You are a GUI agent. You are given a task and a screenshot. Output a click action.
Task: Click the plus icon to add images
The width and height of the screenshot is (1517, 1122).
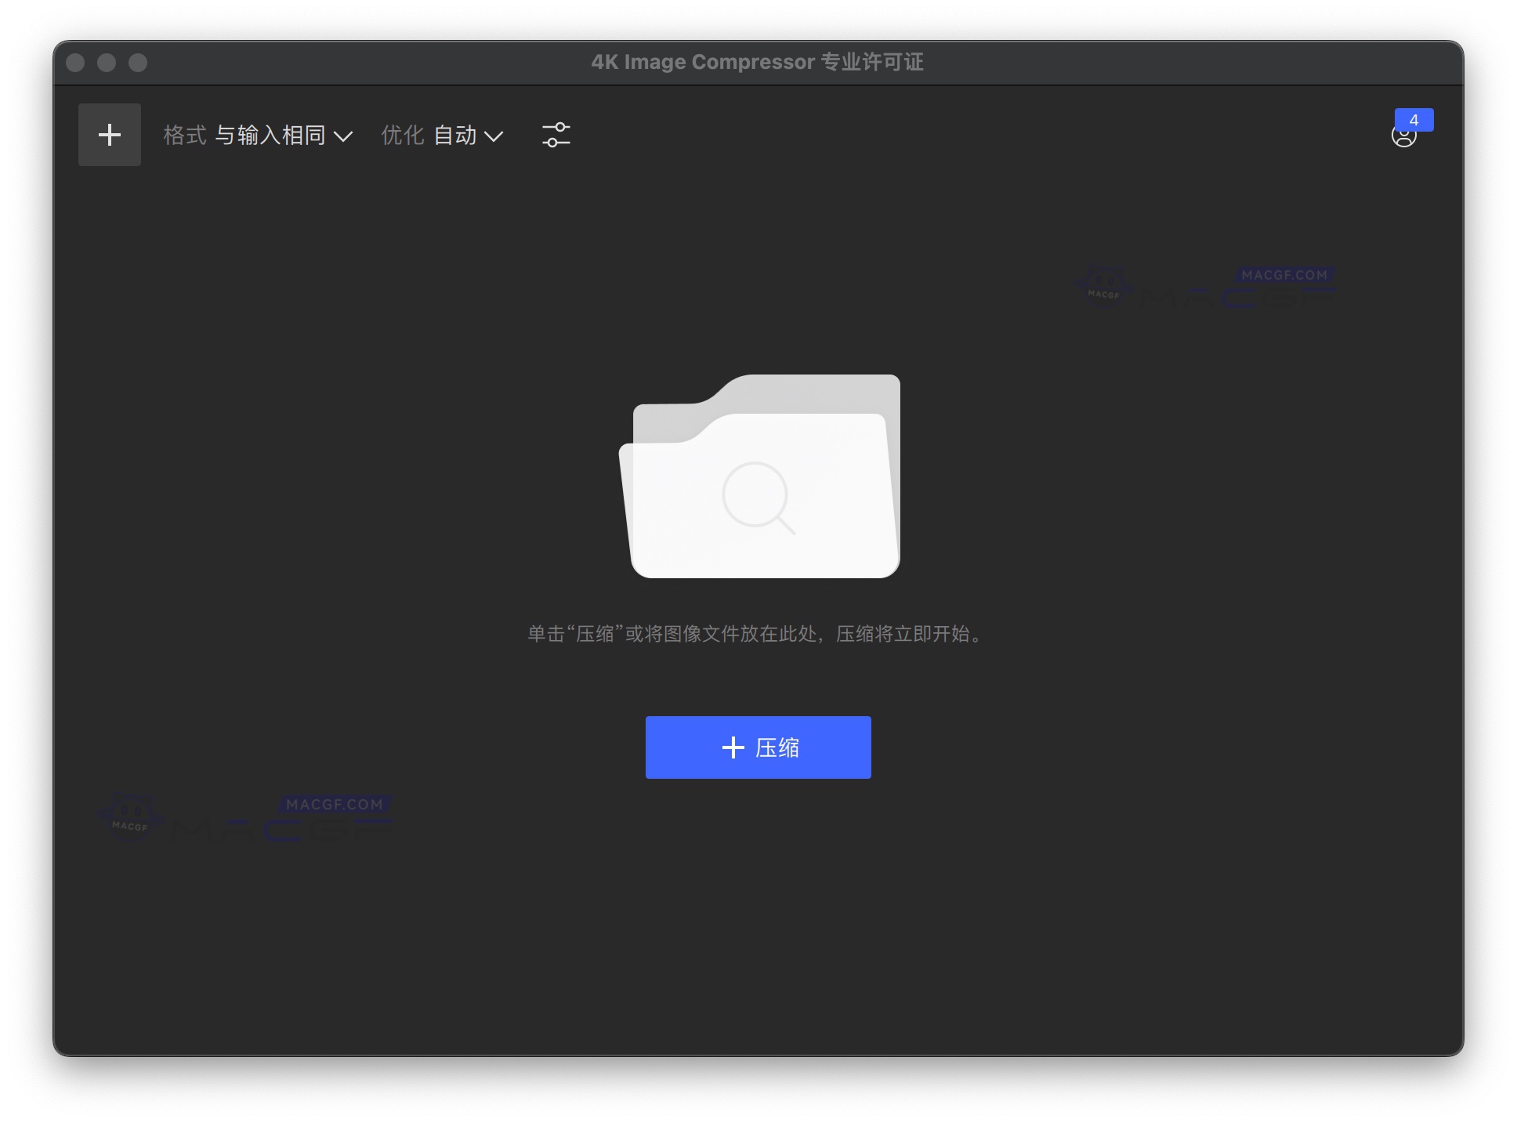(109, 134)
